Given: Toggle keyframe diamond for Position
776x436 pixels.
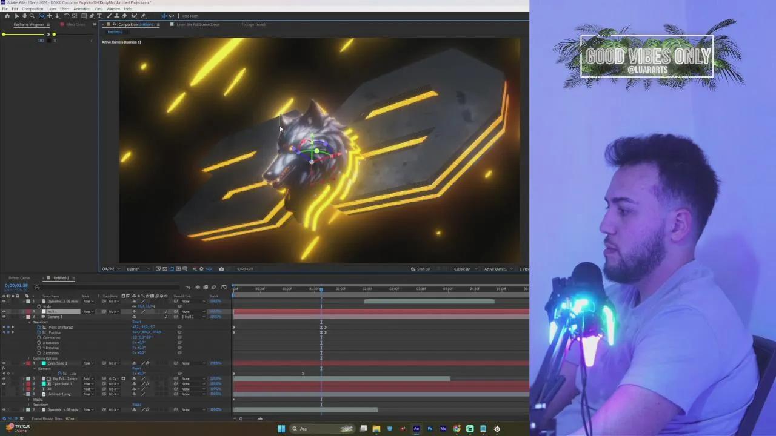Looking at the screenshot, I should [8, 332].
